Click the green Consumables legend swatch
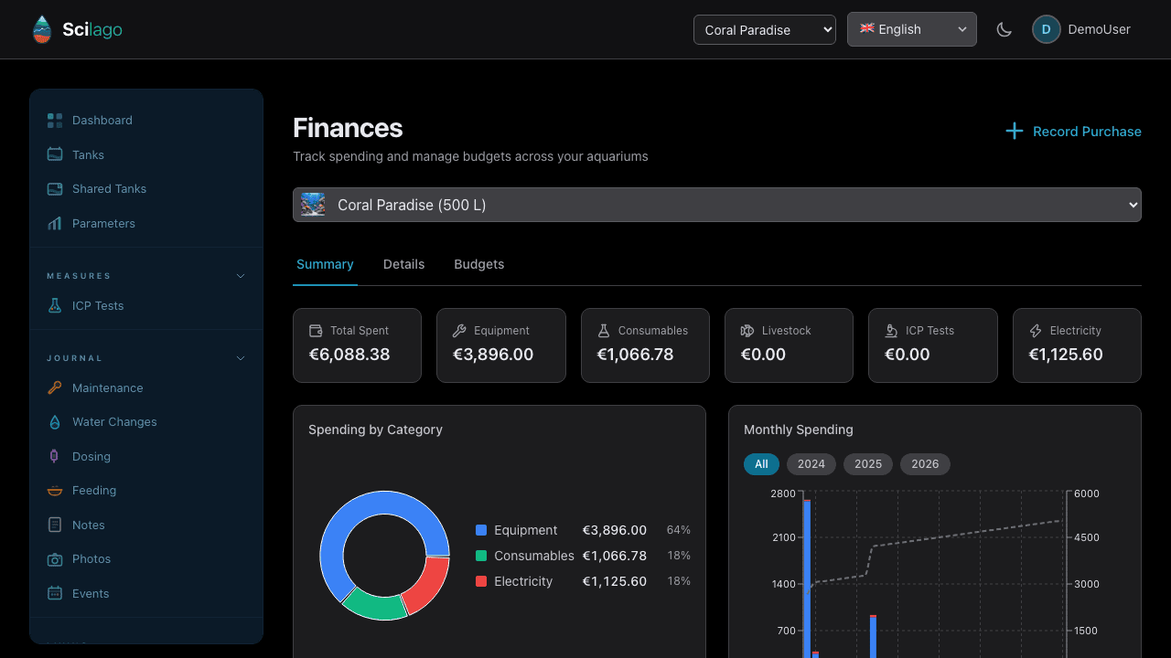Screen dimensions: 1171x658 (x=481, y=556)
